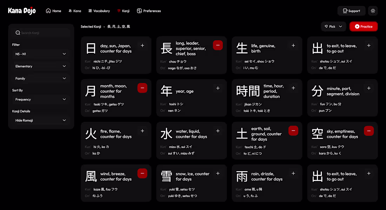
Task: Click the chat icon on the Support button
Action: [x=346, y=11]
